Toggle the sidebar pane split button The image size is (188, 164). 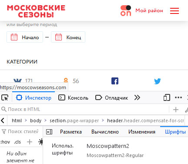(x=49, y=132)
